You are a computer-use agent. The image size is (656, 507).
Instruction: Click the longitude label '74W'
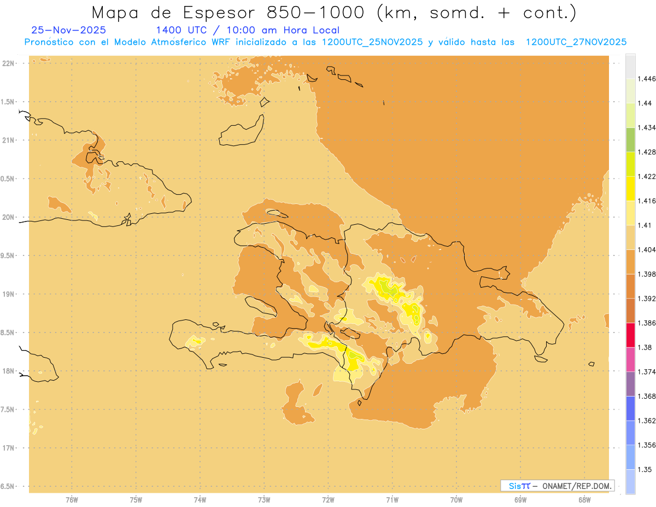coord(200,499)
